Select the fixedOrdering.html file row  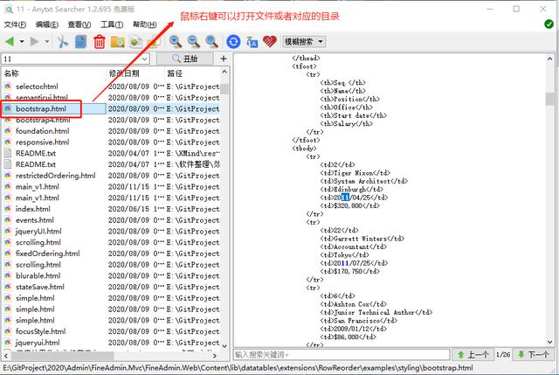111,253
